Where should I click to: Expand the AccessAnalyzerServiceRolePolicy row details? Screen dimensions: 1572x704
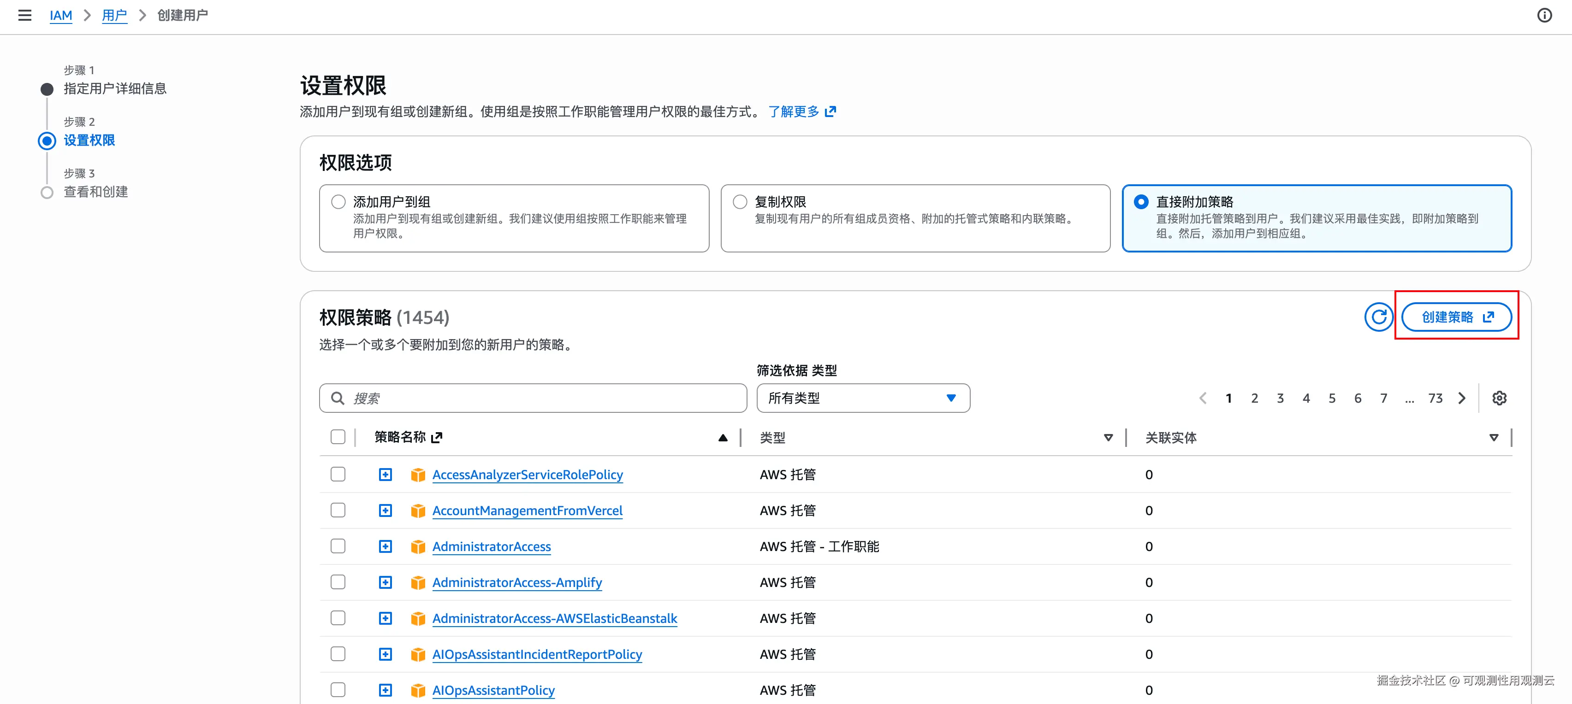click(385, 474)
